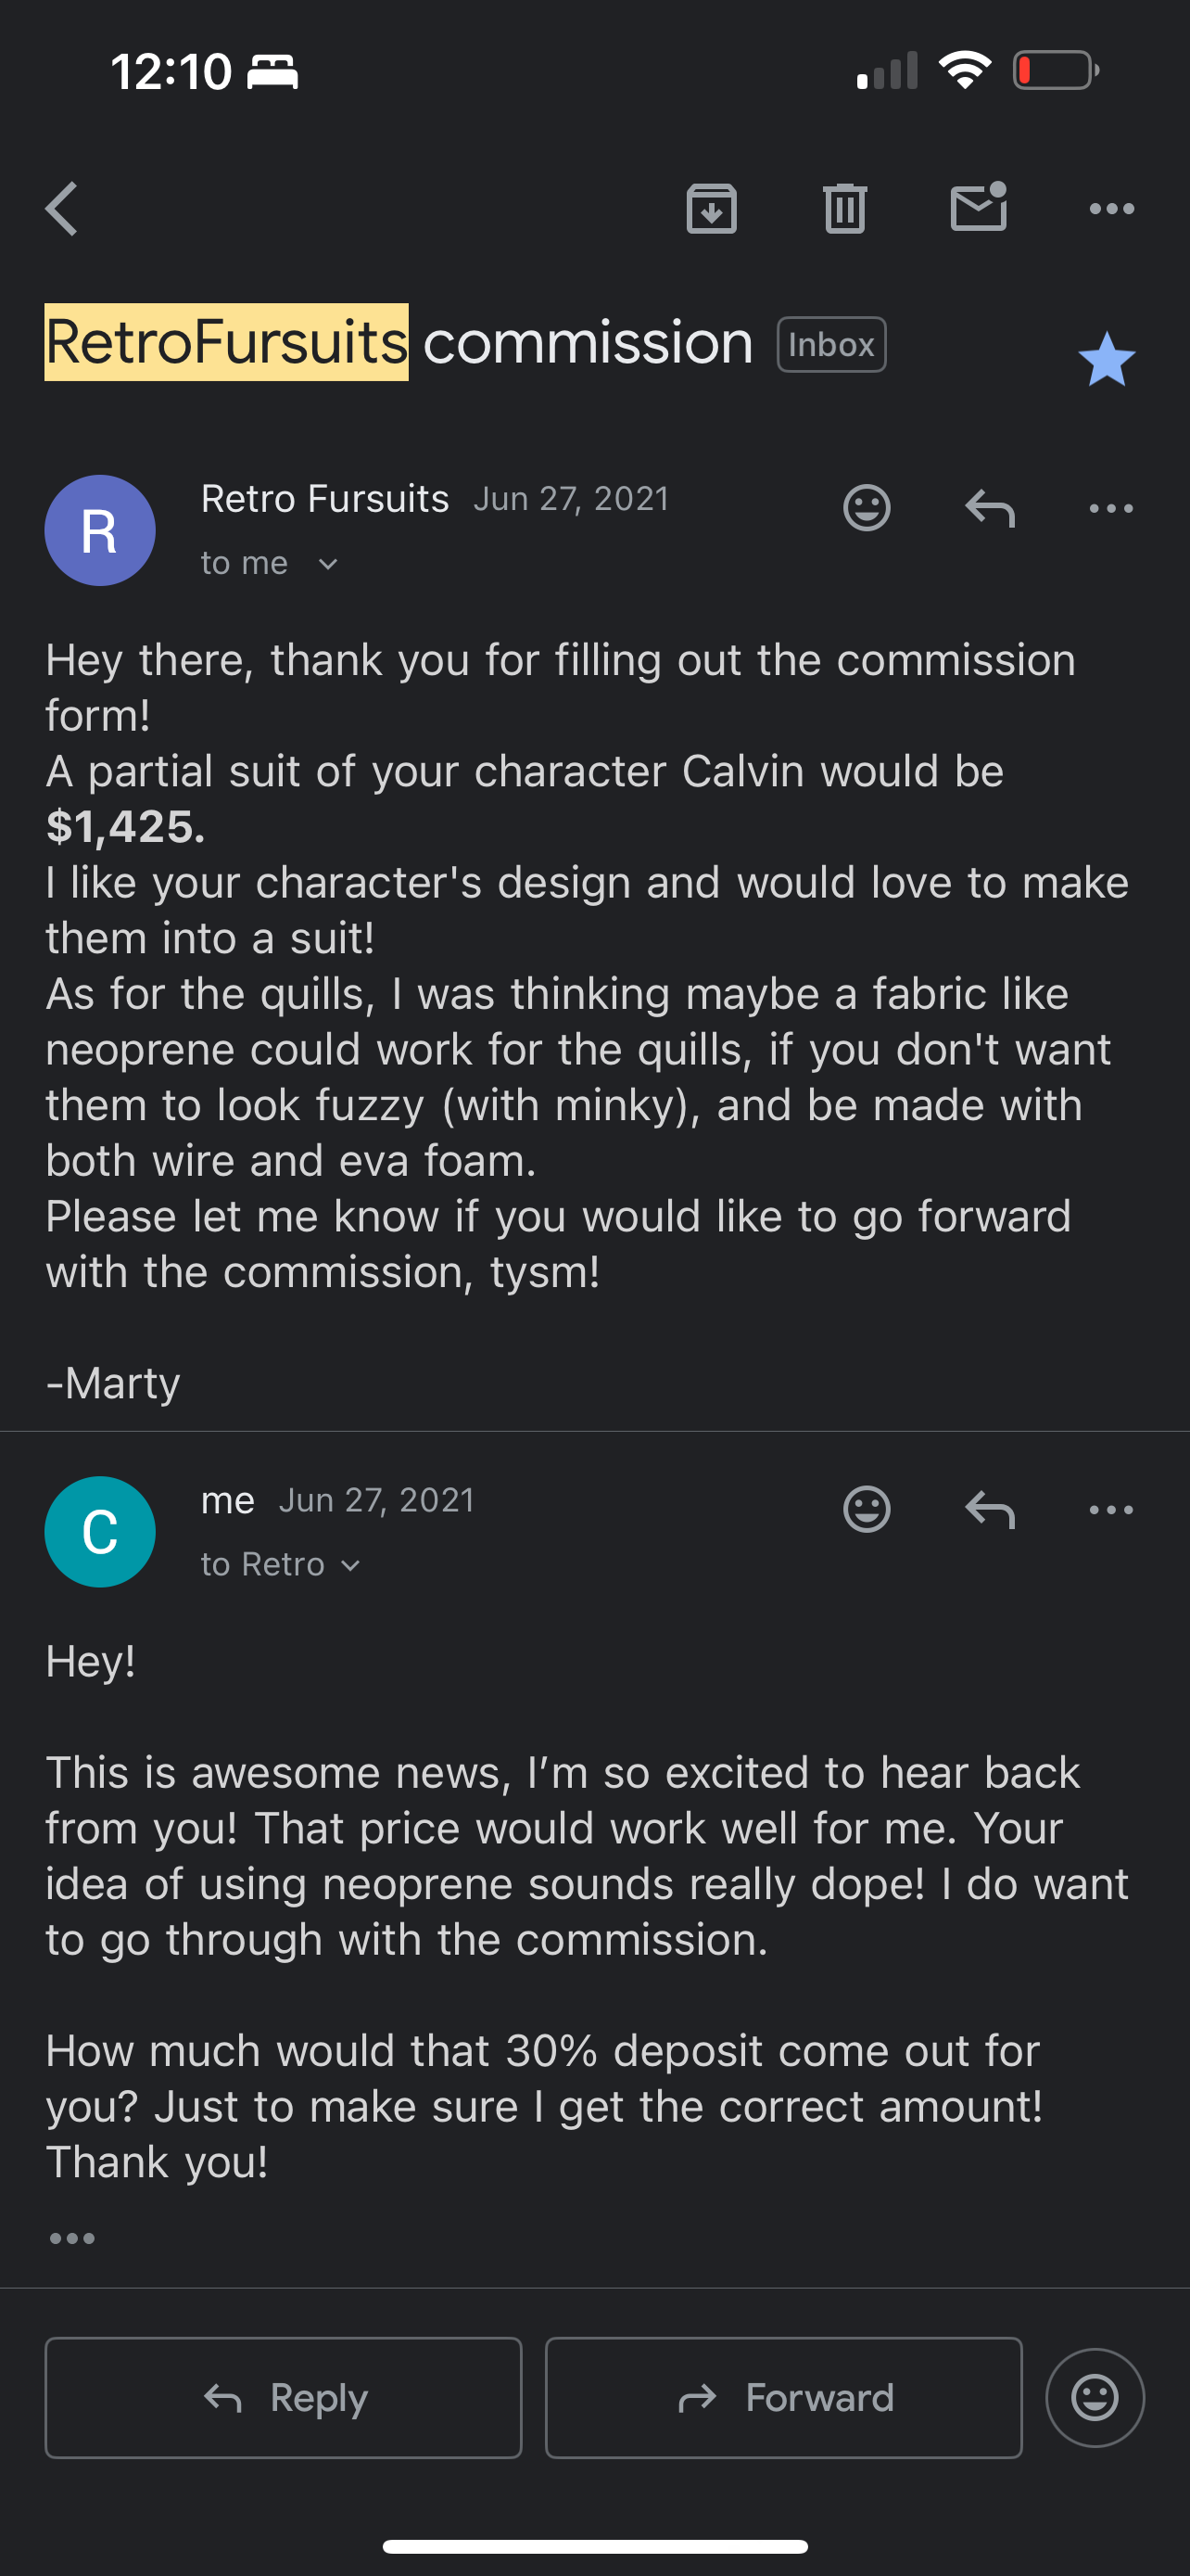Open more options for my sent message

[1111, 1509]
